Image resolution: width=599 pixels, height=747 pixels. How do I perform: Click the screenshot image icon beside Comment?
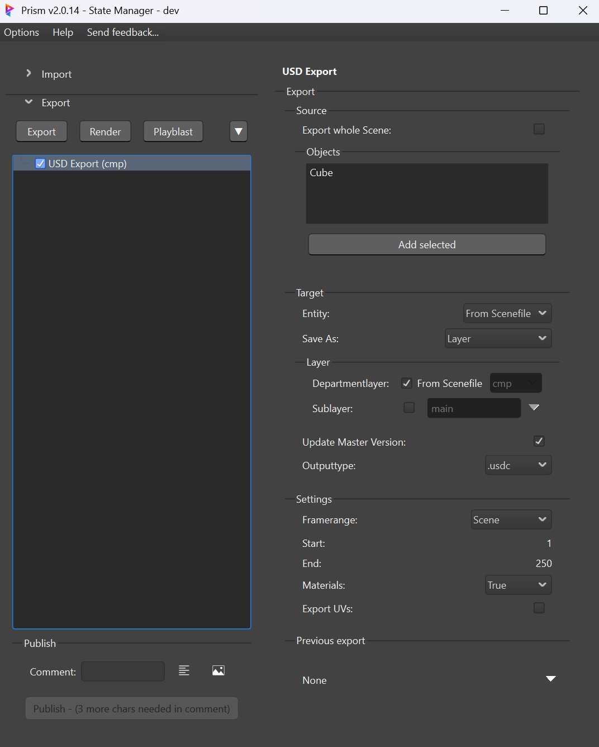pyautogui.click(x=218, y=670)
